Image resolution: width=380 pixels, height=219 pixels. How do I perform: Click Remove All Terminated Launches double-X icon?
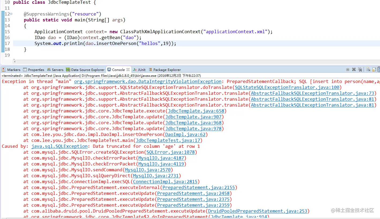pyautogui.click(x=360, y=70)
